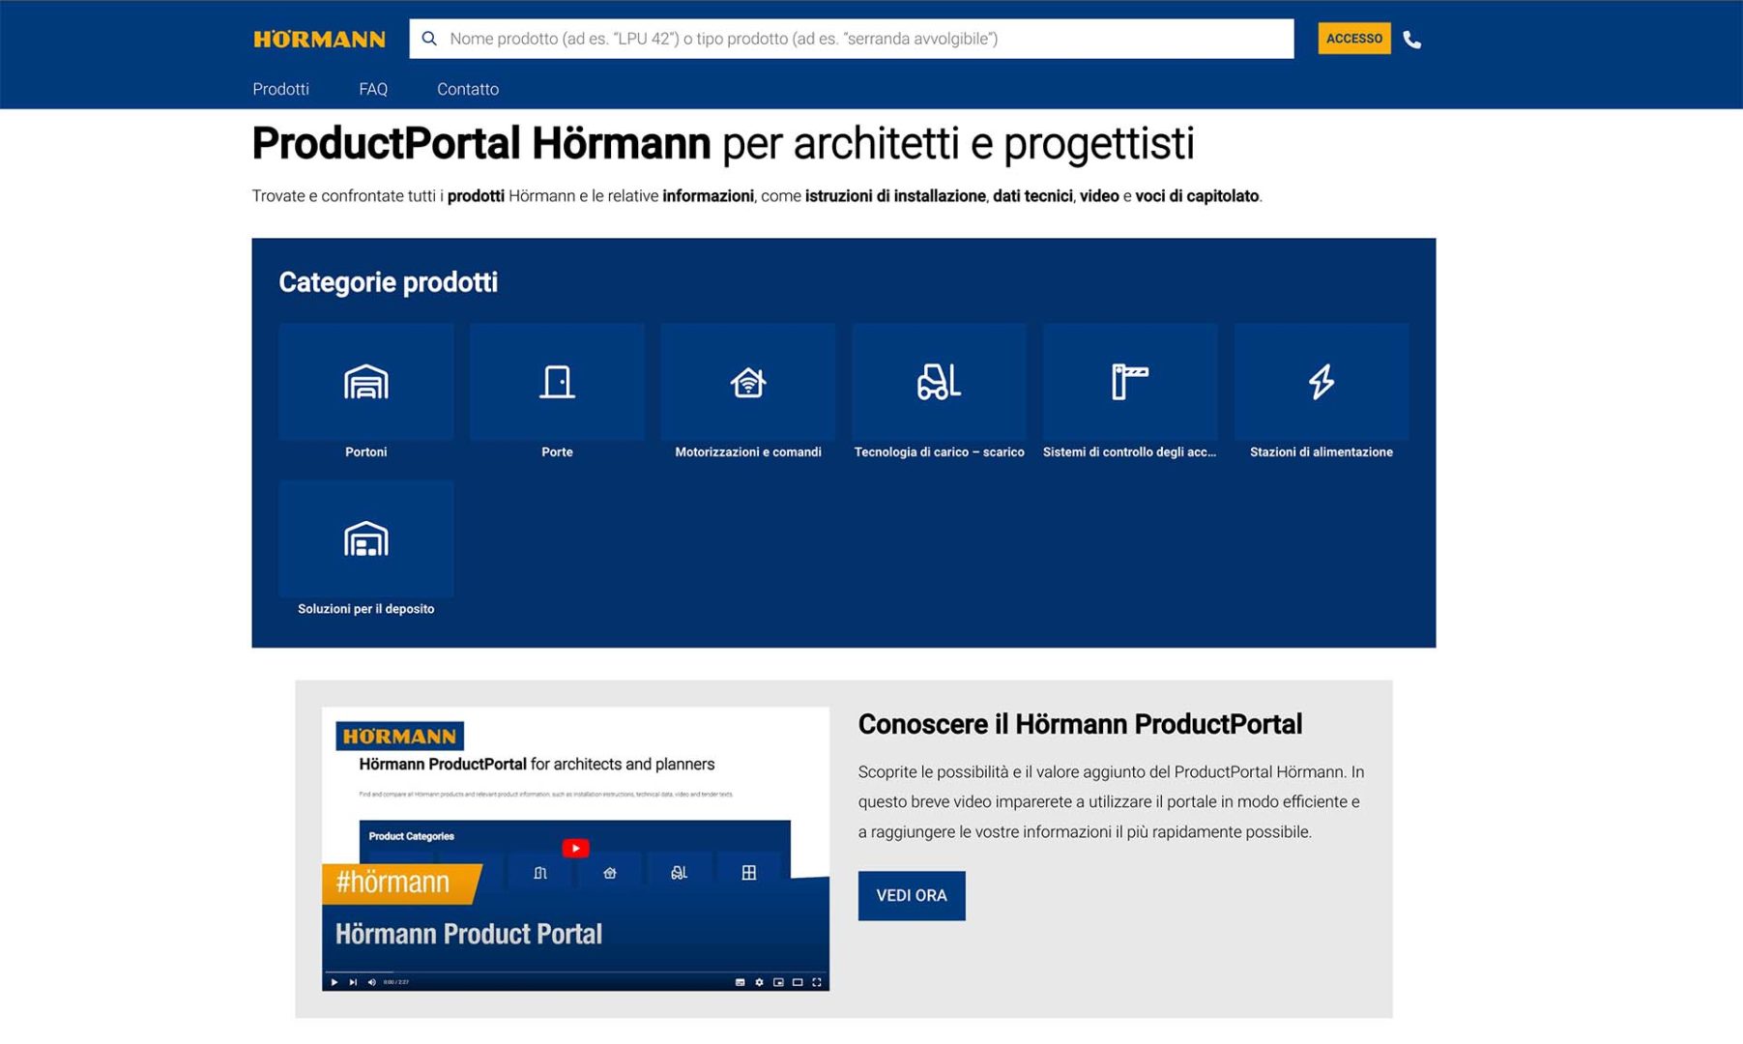Mute the video volume icon
Viewport: 1743px width, 1044px height.
tap(372, 982)
